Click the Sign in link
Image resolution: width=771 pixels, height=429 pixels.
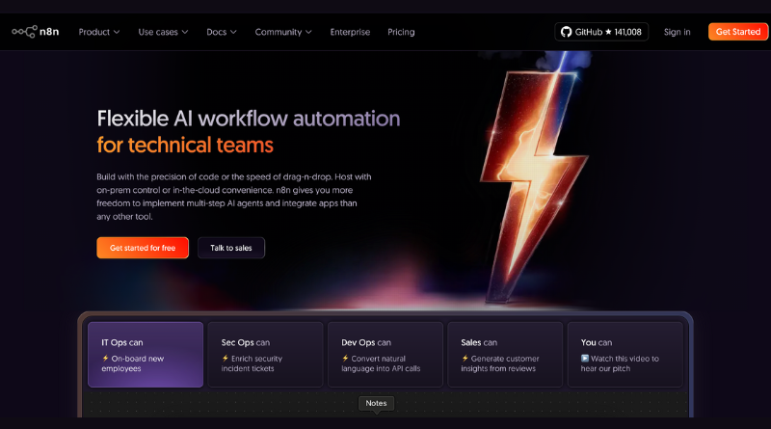pos(678,32)
